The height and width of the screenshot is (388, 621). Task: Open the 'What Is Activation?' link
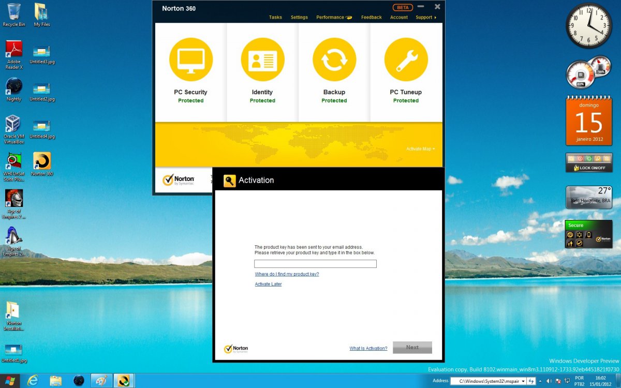[368, 349]
